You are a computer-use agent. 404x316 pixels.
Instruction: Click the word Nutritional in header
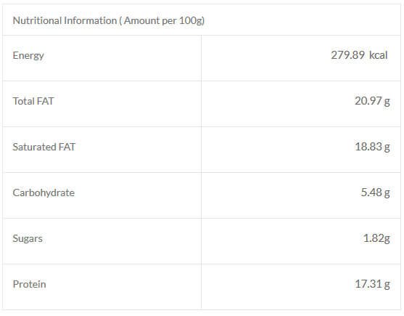37,20
